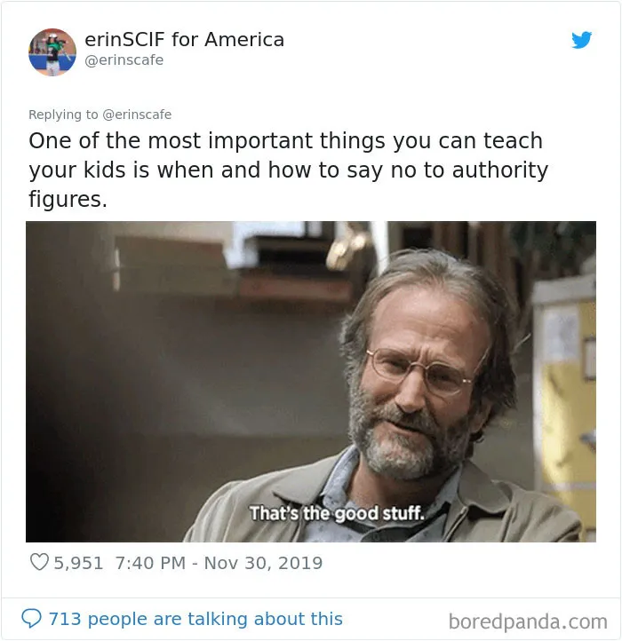This screenshot has height=641, width=622.
Task: Open @erinscafe mention in Replying to line
Action: coord(137,115)
